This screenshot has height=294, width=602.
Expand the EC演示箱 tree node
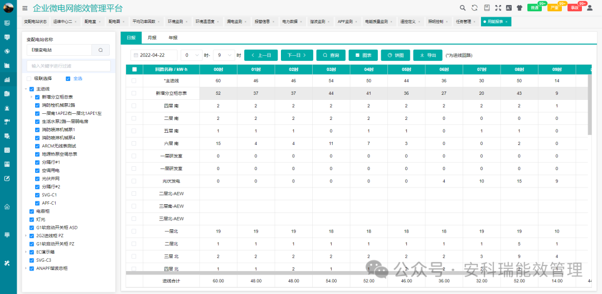coord(26,252)
